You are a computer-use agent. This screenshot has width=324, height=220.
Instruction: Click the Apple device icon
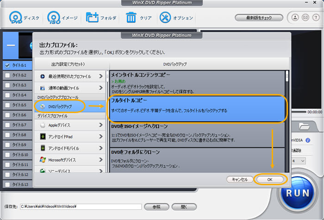click(43, 125)
